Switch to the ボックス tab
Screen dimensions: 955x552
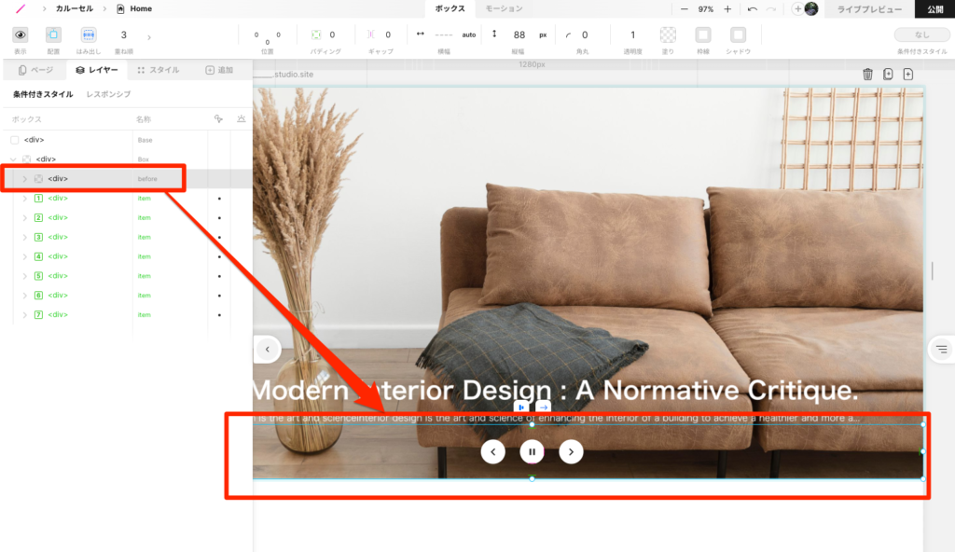[450, 8]
